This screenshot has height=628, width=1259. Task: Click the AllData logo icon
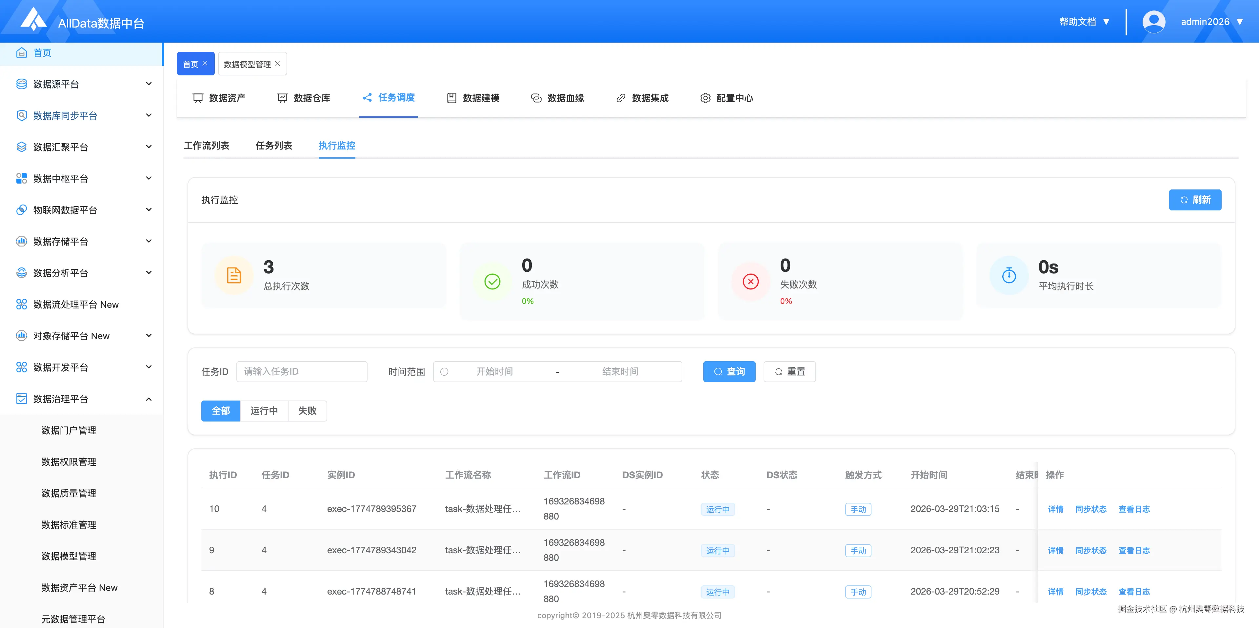[33, 20]
